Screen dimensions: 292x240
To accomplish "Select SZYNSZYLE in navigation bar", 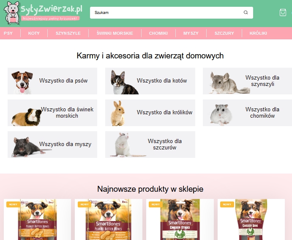I will point(68,33).
